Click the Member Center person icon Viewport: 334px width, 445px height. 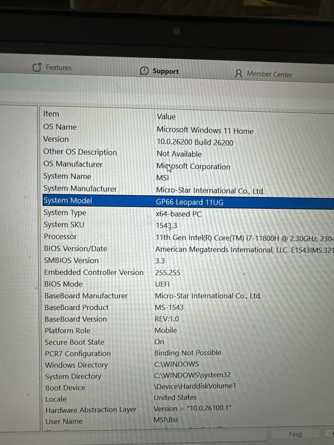pos(239,73)
